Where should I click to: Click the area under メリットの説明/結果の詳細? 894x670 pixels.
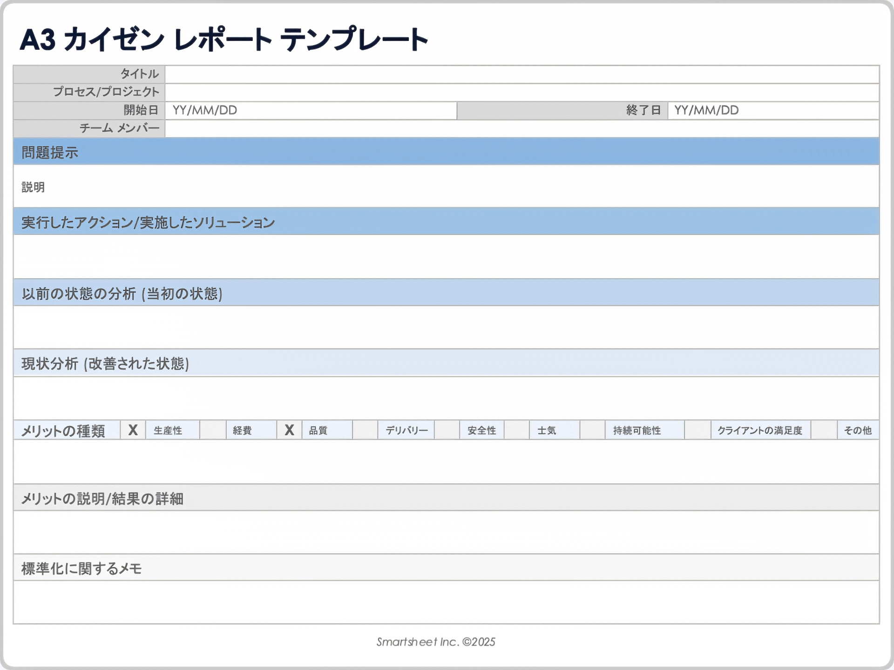pyautogui.click(x=446, y=532)
